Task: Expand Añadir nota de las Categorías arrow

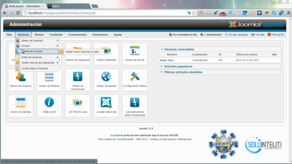Action: click(x=57, y=63)
